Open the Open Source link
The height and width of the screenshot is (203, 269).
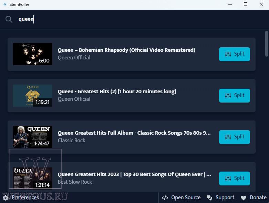pos(186,197)
